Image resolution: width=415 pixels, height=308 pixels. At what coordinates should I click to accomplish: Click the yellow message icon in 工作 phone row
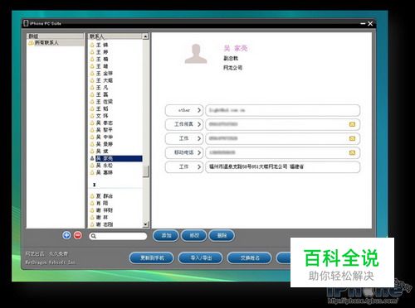(x=352, y=138)
